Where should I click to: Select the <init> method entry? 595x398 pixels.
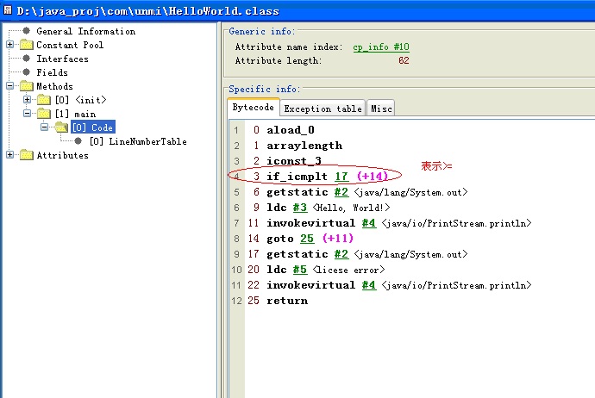click(x=80, y=100)
